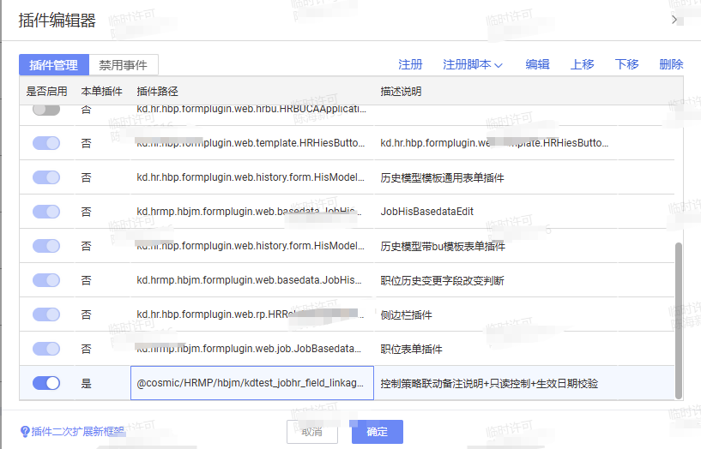Click path kd.hr.hbp.formplugin.web.rp.HRR
This screenshot has height=449, width=701.
[251, 314]
